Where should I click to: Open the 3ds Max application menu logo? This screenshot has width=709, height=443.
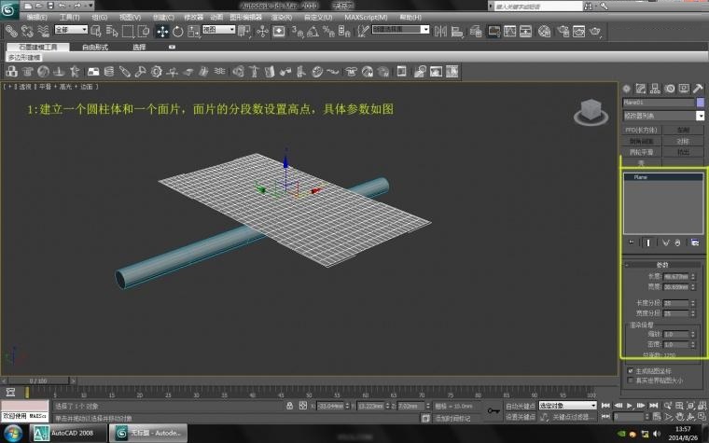point(8,9)
